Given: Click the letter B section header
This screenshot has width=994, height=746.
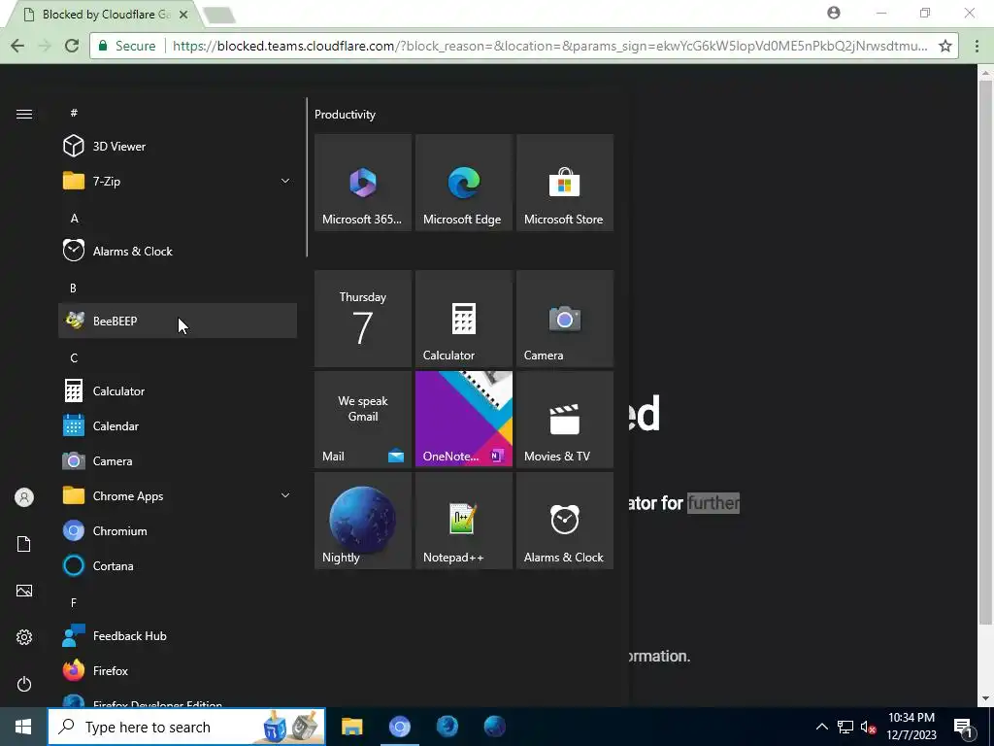Looking at the screenshot, I should pos(73,288).
